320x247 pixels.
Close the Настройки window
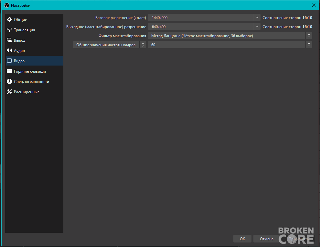pos(314,5)
